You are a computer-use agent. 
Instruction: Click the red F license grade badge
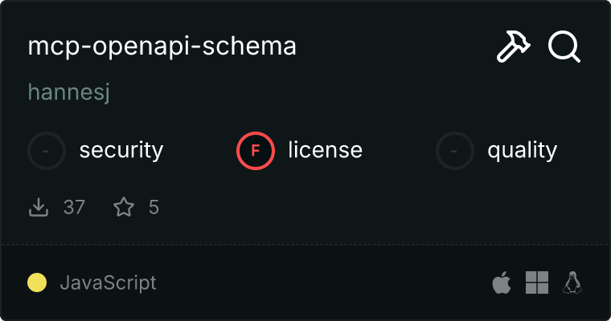[256, 150]
